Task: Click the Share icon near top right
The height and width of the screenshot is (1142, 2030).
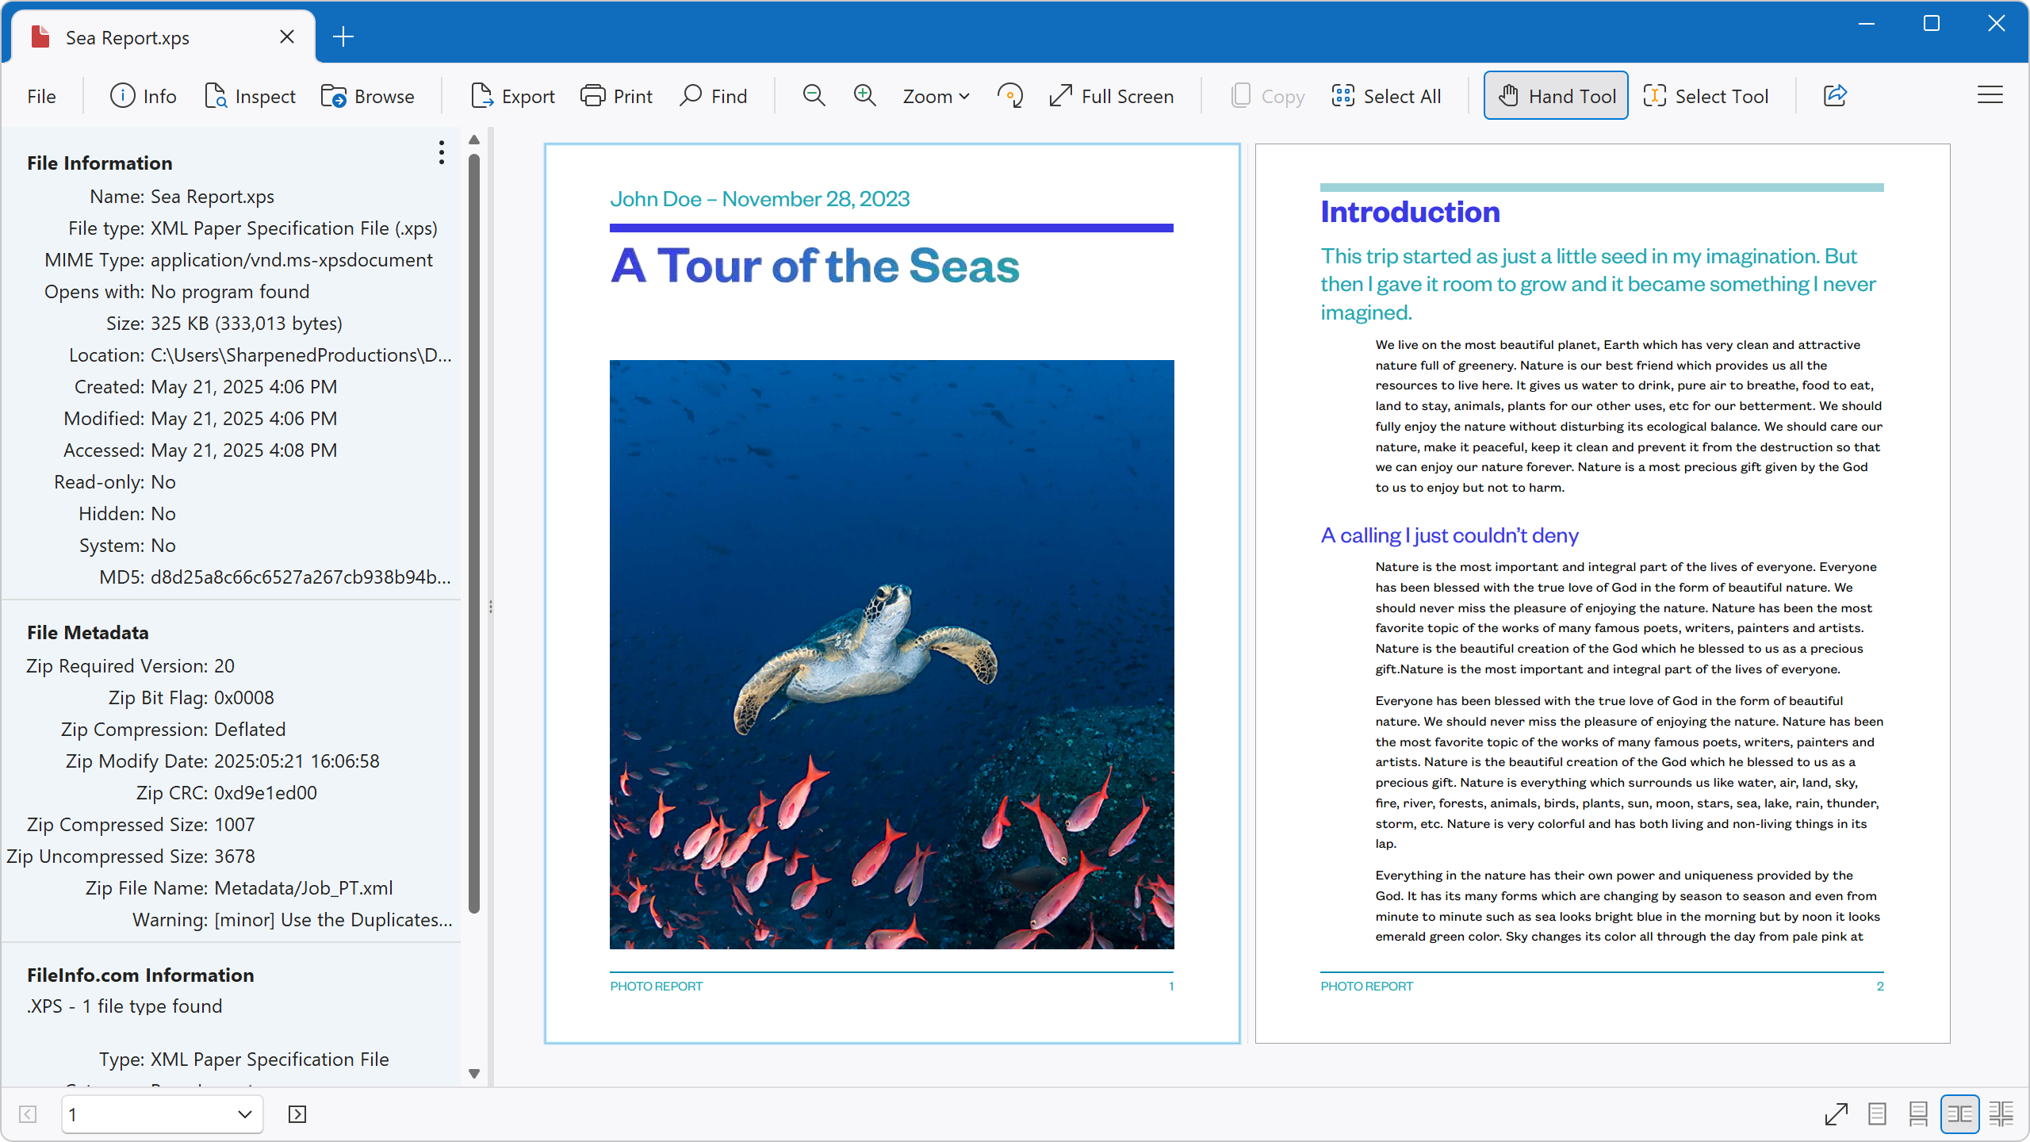Action: pos(1835,95)
